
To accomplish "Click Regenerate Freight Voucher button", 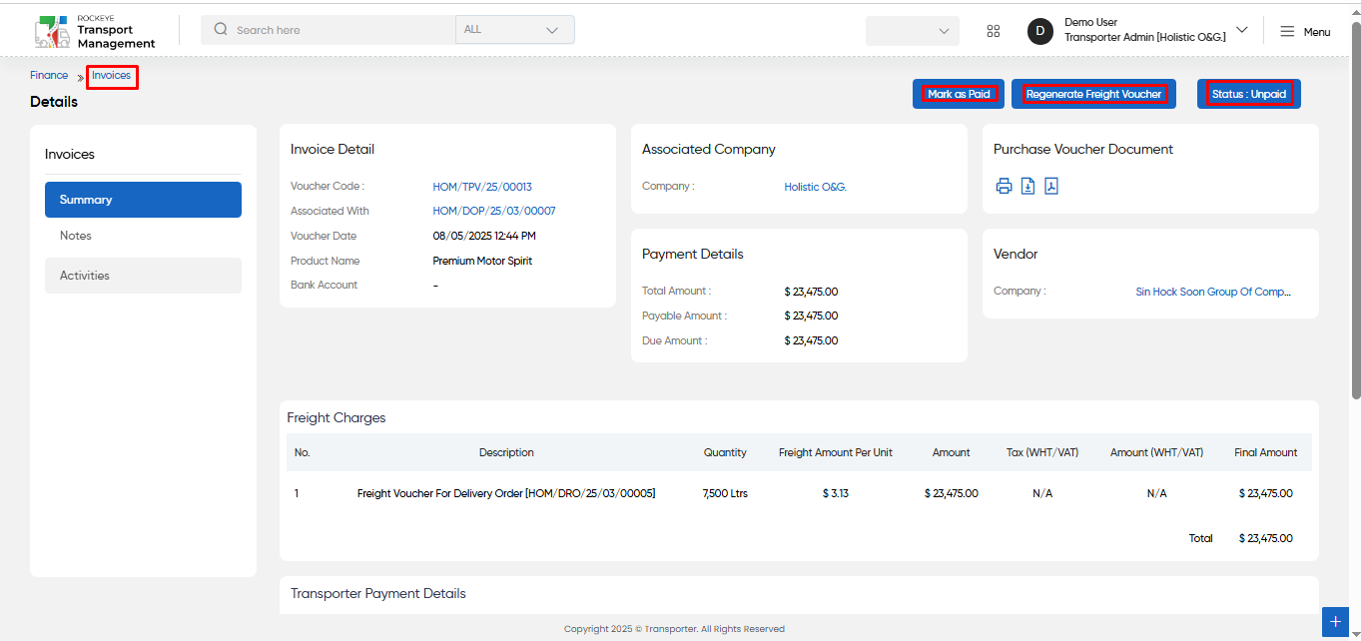I will click(1093, 94).
